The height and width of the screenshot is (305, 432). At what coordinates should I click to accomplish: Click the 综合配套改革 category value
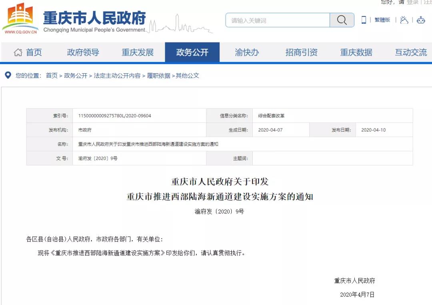point(271,116)
